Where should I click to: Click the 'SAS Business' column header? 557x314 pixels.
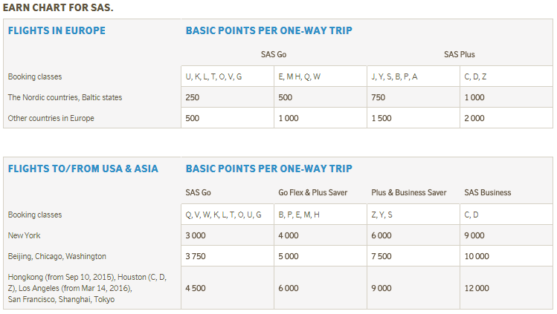[488, 192]
